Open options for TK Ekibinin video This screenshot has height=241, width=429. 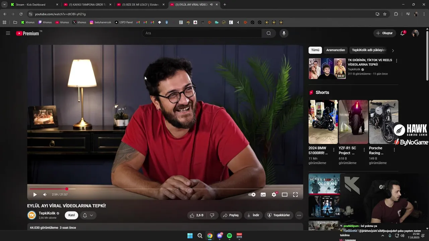point(396,61)
